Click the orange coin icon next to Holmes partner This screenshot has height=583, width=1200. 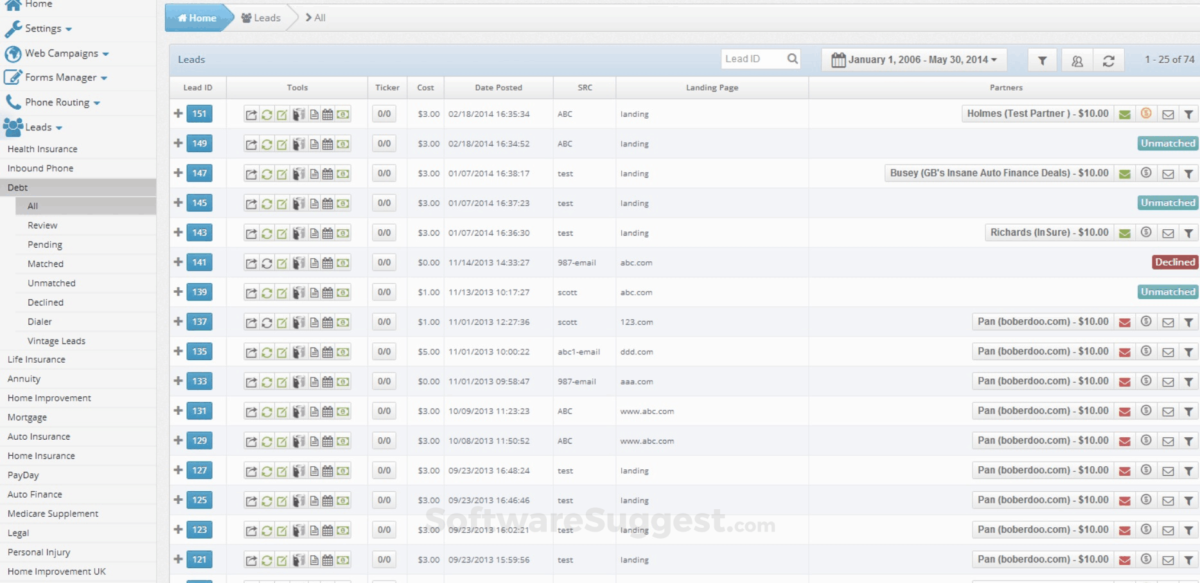[x=1145, y=114]
